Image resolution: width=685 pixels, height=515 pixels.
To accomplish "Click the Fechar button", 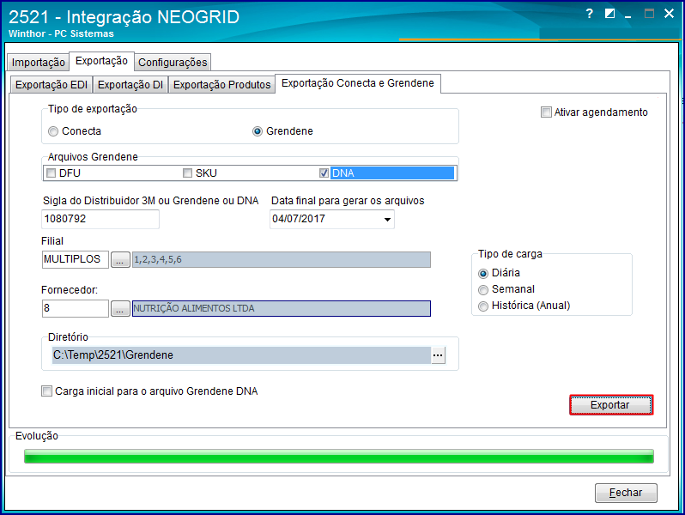I will point(626,493).
